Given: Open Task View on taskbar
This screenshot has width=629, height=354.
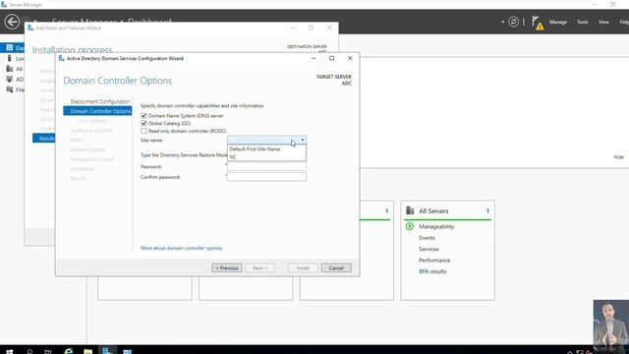Looking at the screenshot, I should pyautogui.click(x=48, y=351).
